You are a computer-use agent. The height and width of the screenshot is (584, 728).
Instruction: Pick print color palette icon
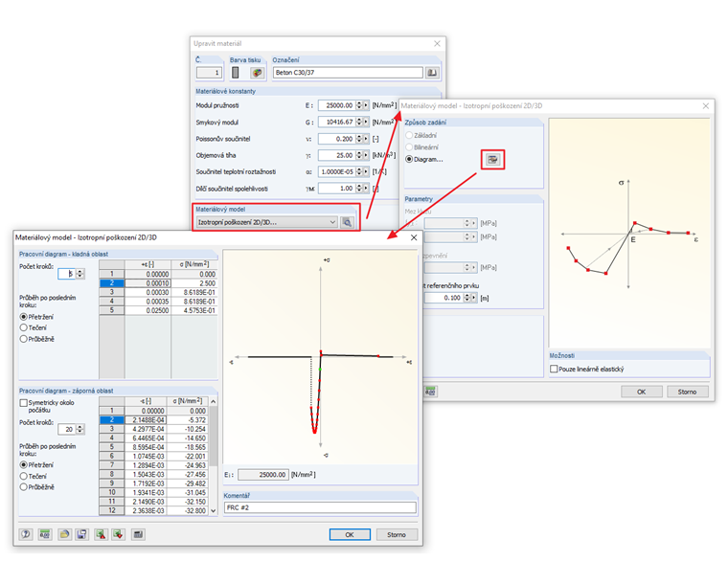click(x=257, y=73)
